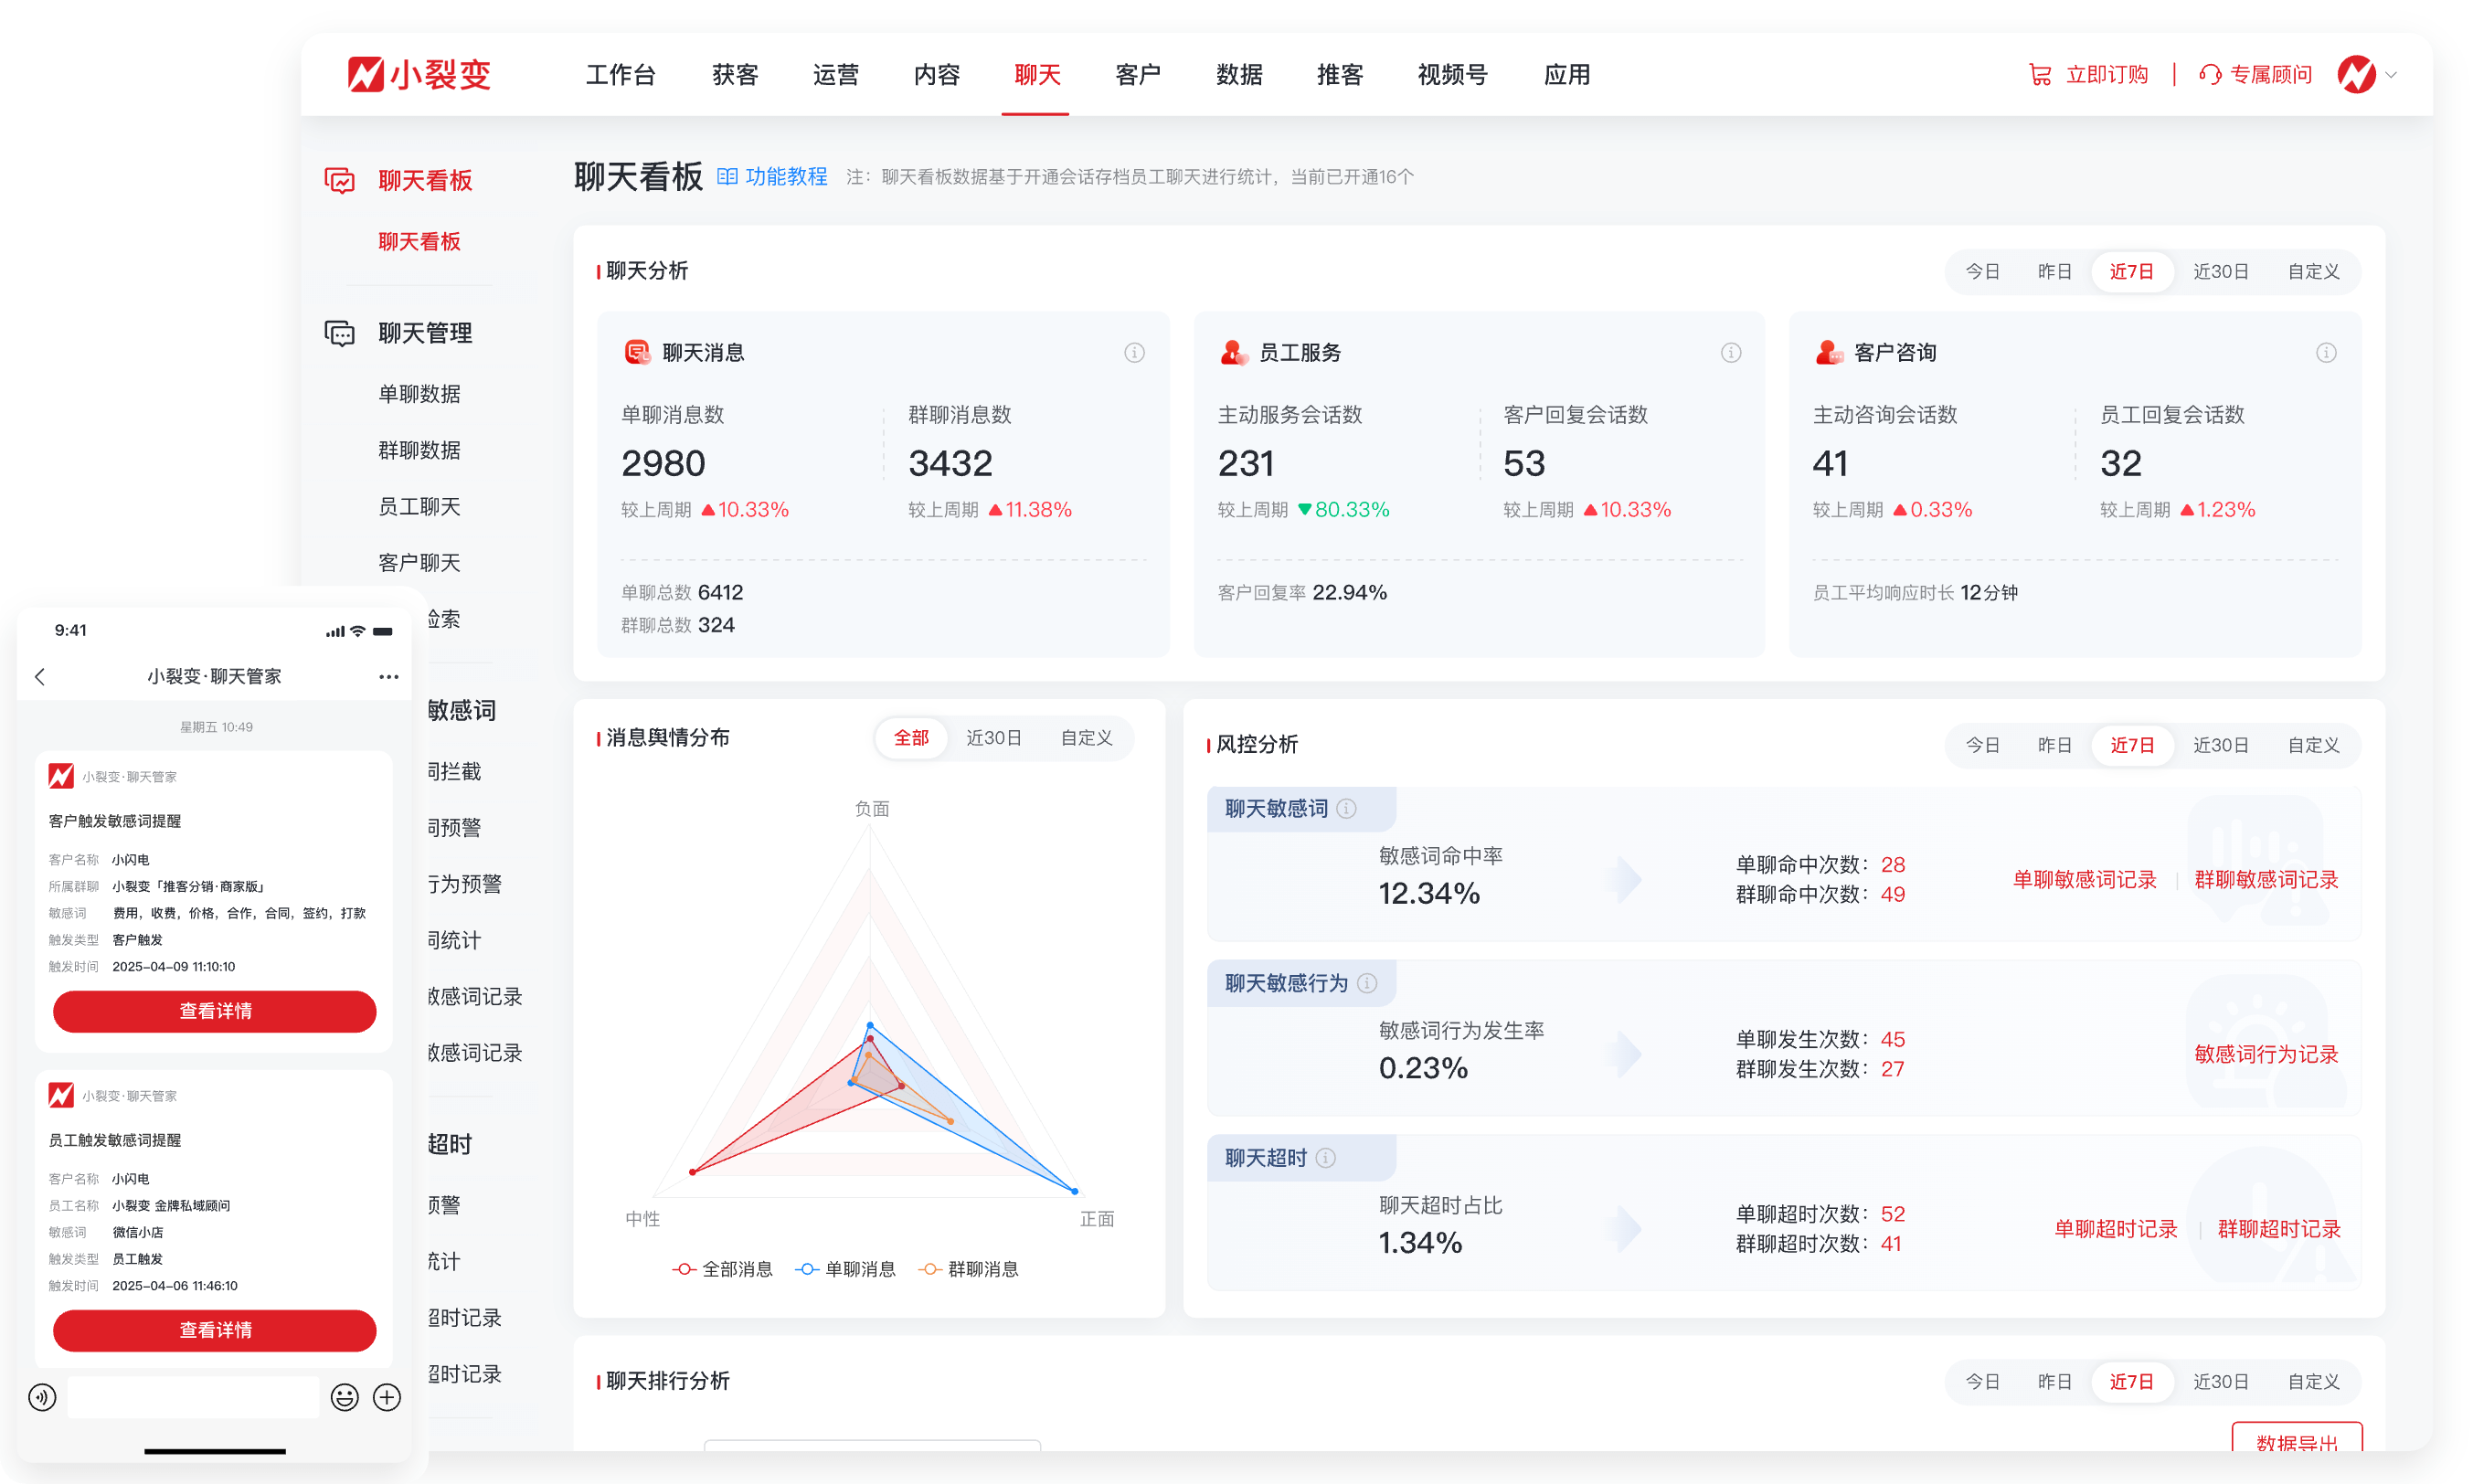This screenshot has height=1484, width=2473.
Task: Select 近30日 in 聊天分析 date range
Action: (x=2220, y=272)
